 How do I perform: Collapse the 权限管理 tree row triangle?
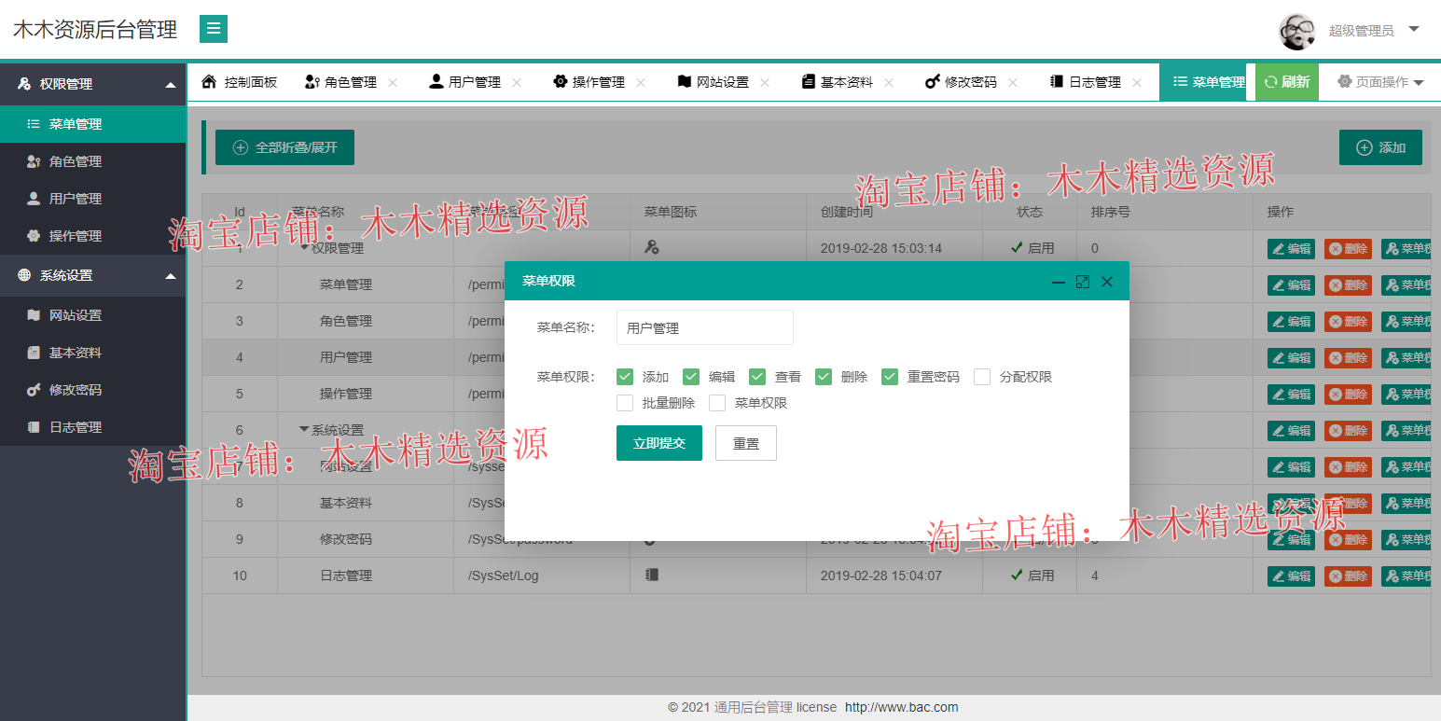pos(304,247)
